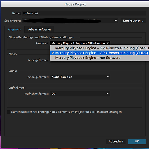Choose Mercury Playback Engine nur Software option

pos(100,58)
